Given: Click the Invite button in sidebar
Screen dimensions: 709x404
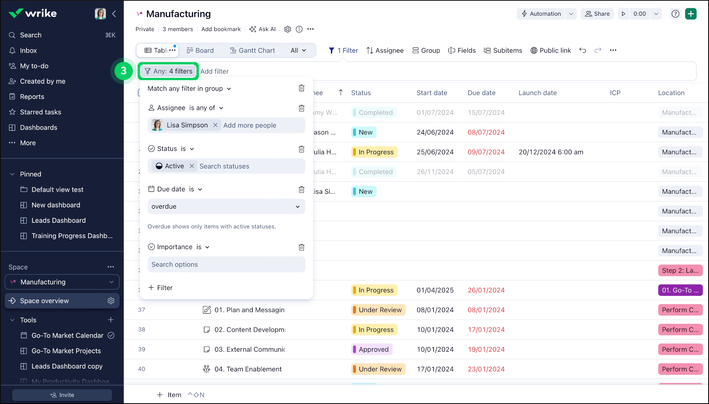Looking at the screenshot, I should click(x=62, y=395).
